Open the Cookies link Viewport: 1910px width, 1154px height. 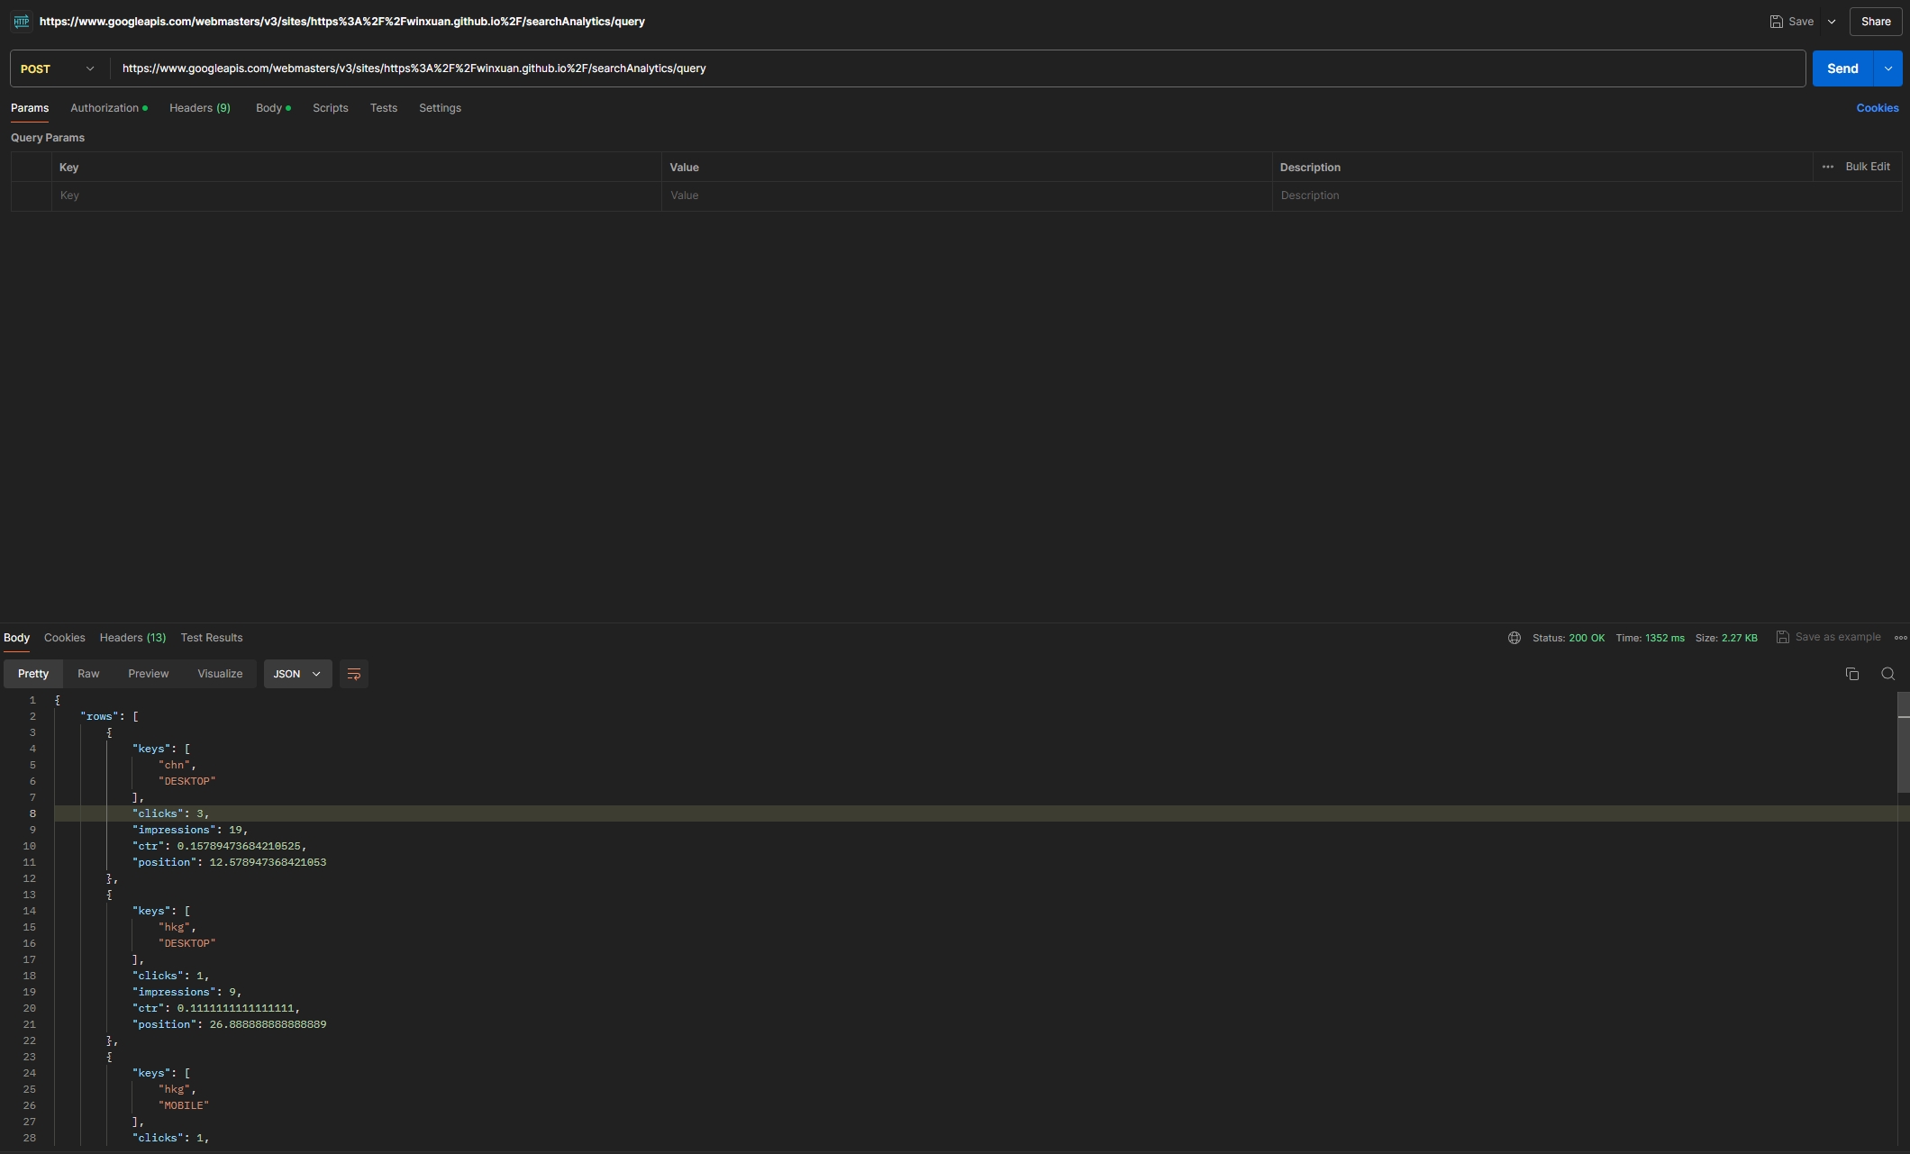click(x=1877, y=108)
